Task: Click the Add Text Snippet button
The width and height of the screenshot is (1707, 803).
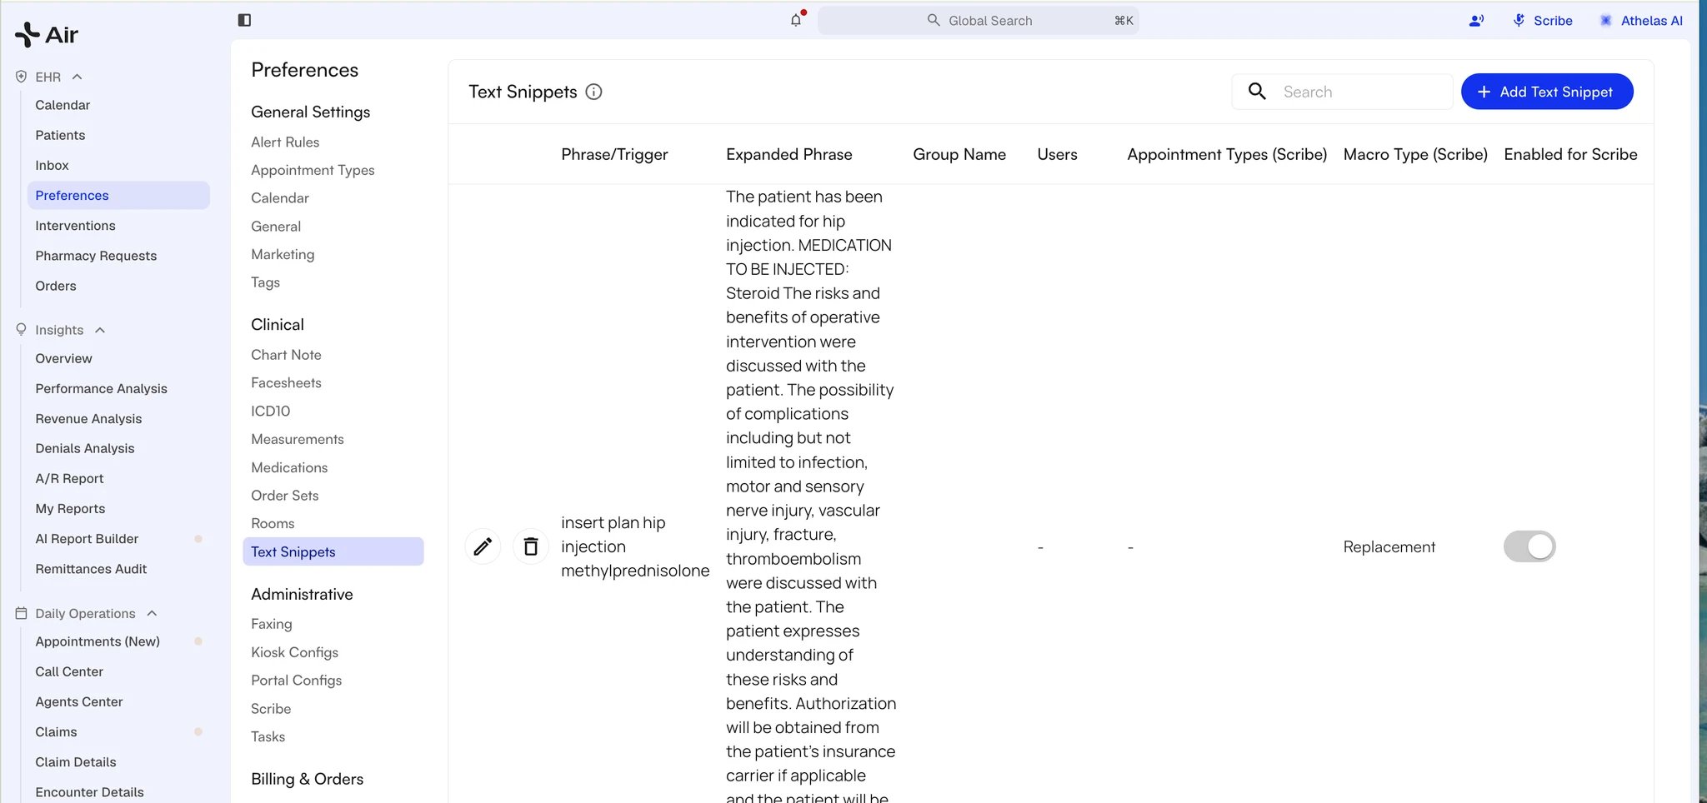Action: 1547,92
